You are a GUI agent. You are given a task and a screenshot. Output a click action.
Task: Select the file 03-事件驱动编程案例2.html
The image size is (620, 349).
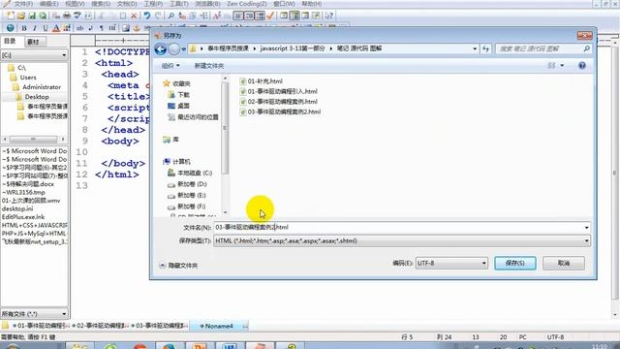(280, 112)
